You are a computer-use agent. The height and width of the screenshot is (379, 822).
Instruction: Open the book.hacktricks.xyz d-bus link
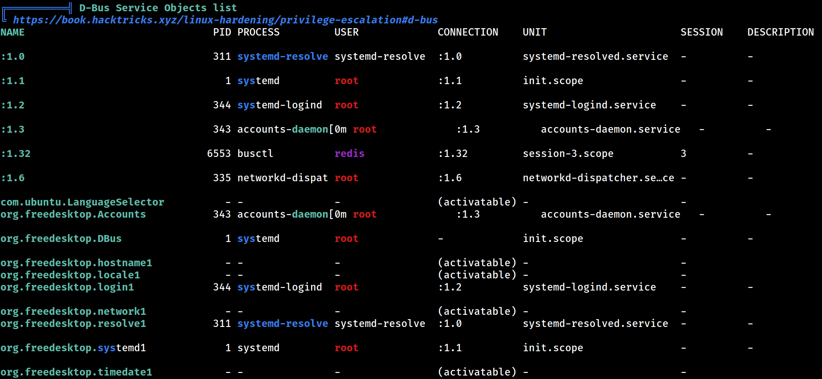point(225,20)
